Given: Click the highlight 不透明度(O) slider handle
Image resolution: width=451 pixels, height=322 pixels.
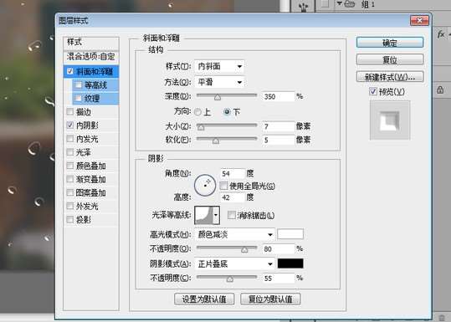Looking at the screenshot, I should (244, 249).
